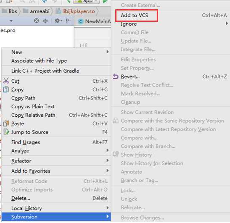Choose Copy from context menu

click(x=56, y=89)
